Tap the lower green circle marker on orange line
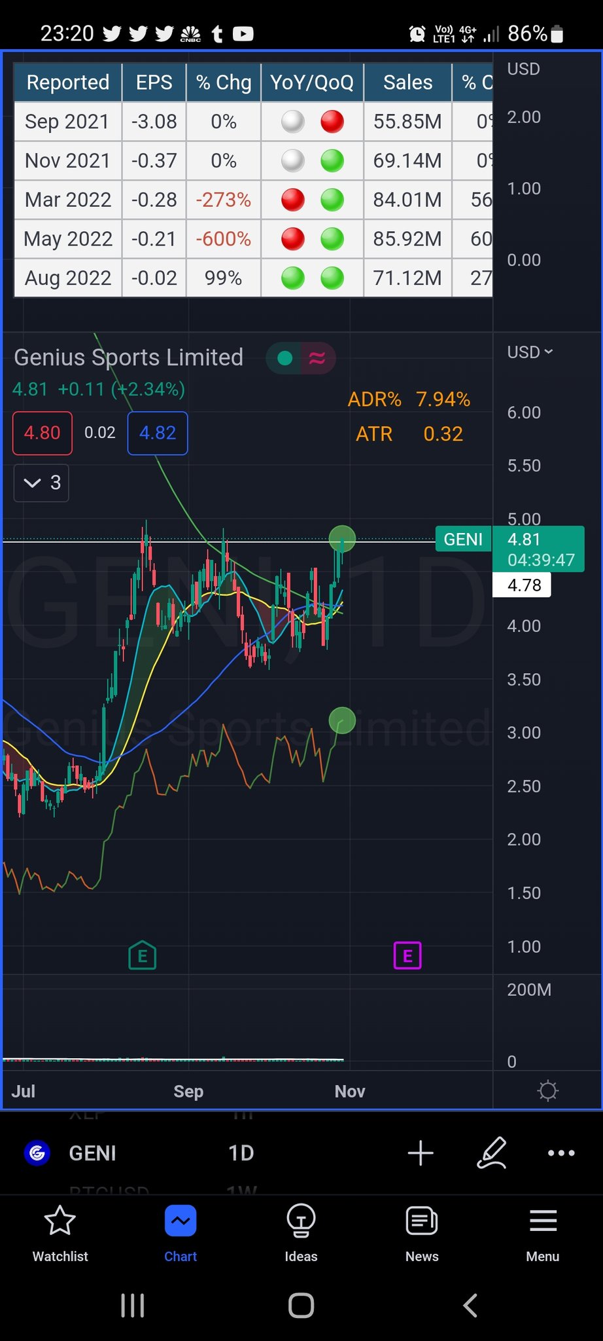The image size is (603, 1341). click(342, 720)
